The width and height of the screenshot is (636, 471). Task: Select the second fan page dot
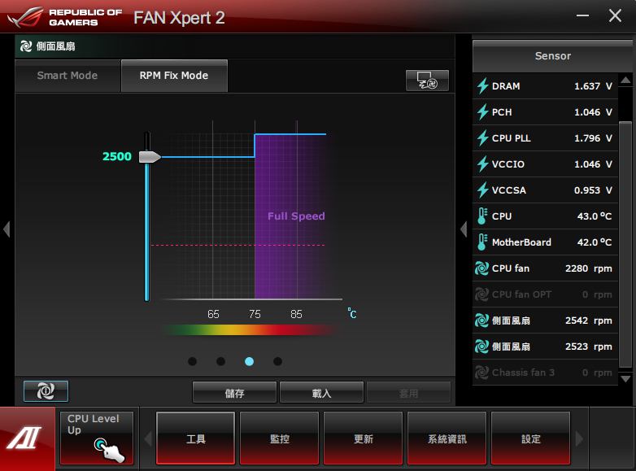(x=221, y=361)
